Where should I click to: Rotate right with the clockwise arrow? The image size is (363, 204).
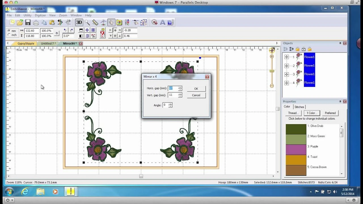71,30
